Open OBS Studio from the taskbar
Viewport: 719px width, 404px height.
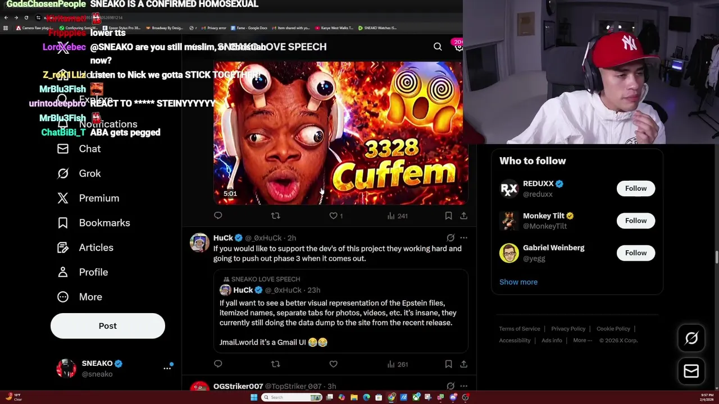pos(466,397)
